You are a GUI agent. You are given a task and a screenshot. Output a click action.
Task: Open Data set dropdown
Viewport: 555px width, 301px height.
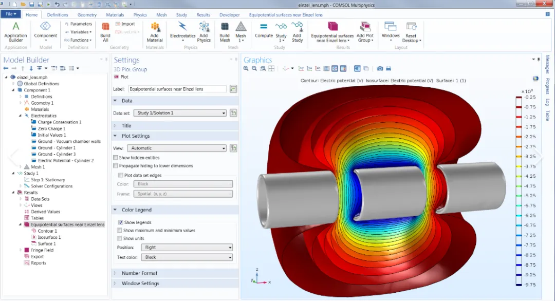click(x=180, y=113)
